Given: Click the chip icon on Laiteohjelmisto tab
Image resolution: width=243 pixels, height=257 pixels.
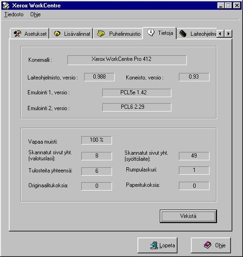Looking at the screenshot, I should point(183,33).
